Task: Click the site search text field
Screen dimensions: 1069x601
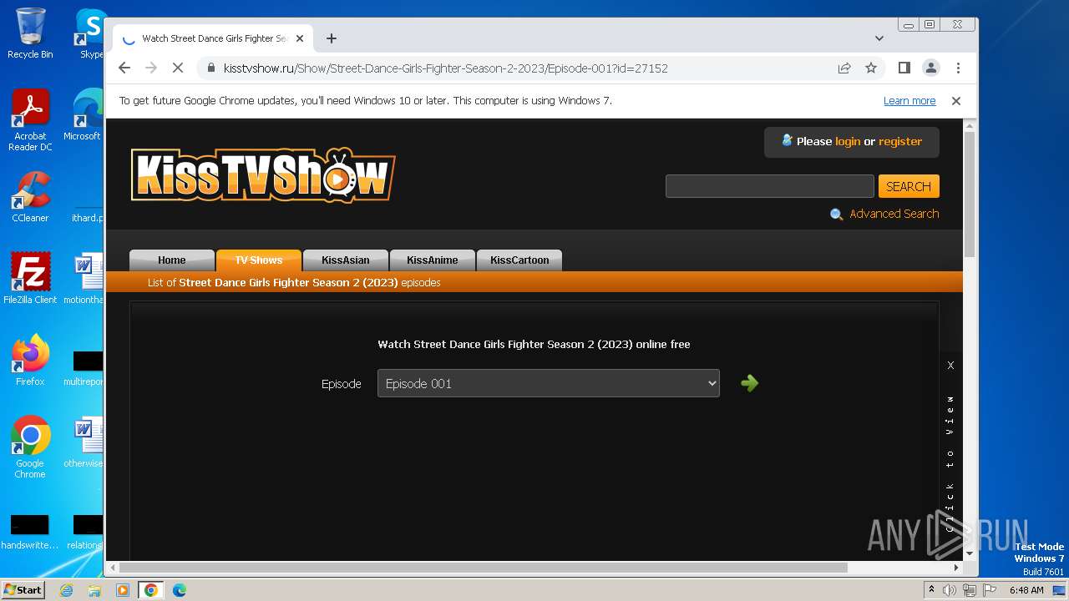Action: 769,186
